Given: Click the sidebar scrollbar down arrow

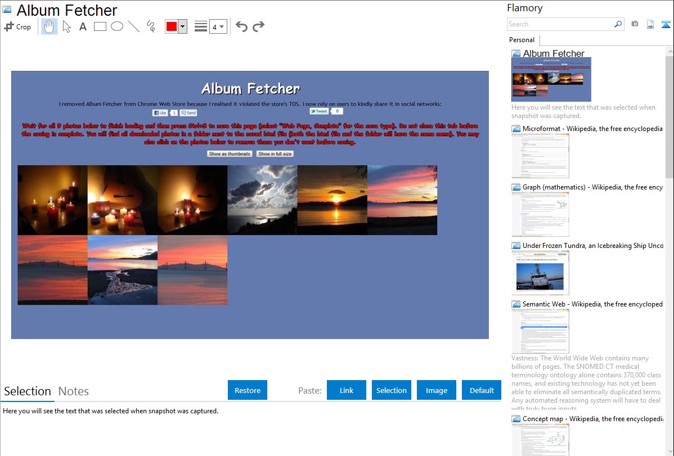Looking at the screenshot, I should (x=669, y=452).
